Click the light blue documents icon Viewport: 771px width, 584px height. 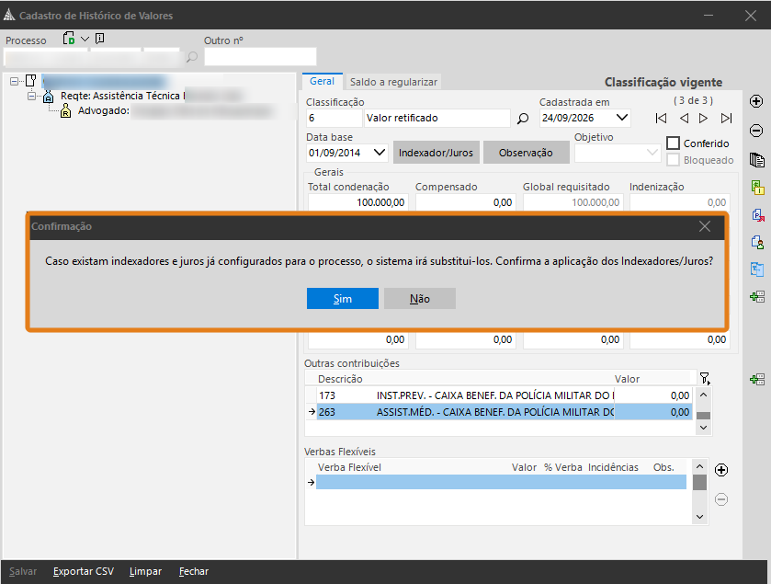tap(757, 269)
